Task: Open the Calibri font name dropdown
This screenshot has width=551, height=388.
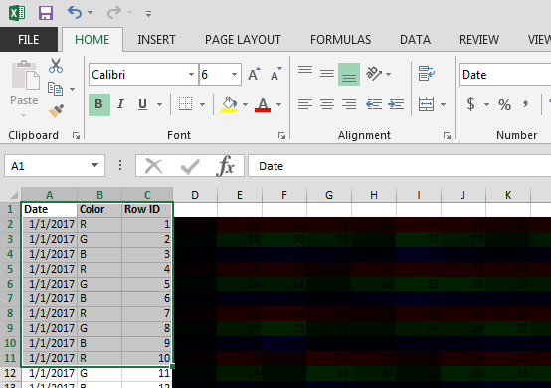Action: [191, 75]
